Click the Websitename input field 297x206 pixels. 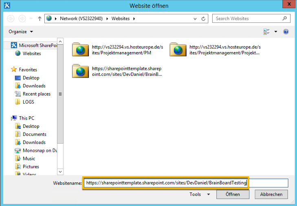(186, 183)
